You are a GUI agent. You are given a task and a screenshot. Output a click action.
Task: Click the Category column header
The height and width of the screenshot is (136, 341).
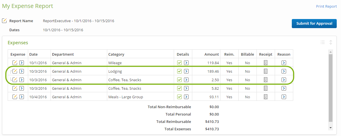(x=116, y=54)
